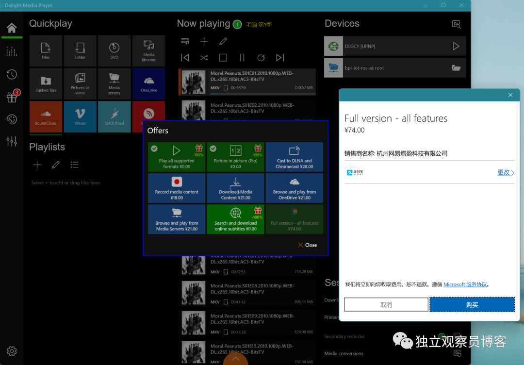Open the OneDrive quickplay tile
Viewport: 524px width, 365px height.
(149, 84)
